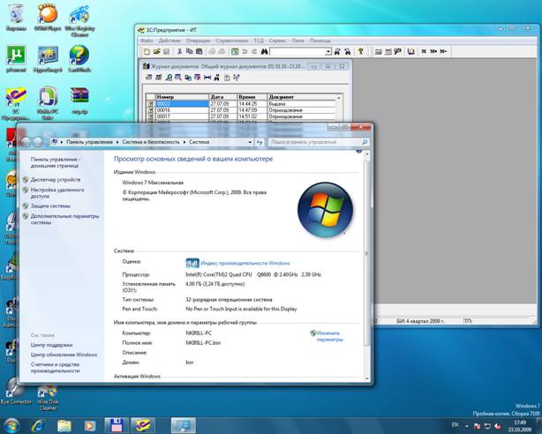542x434 pixels.
Task: Click the Back arrow in System window
Action: tap(26, 142)
